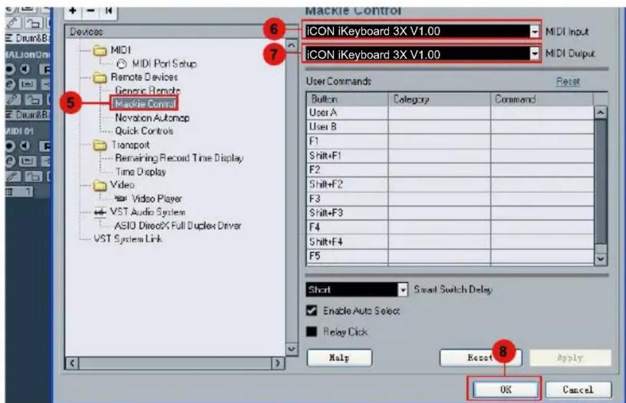The height and width of the screenshot is (403, 626).
Task: Select Mackie Control in device tree
Action: 144,104
